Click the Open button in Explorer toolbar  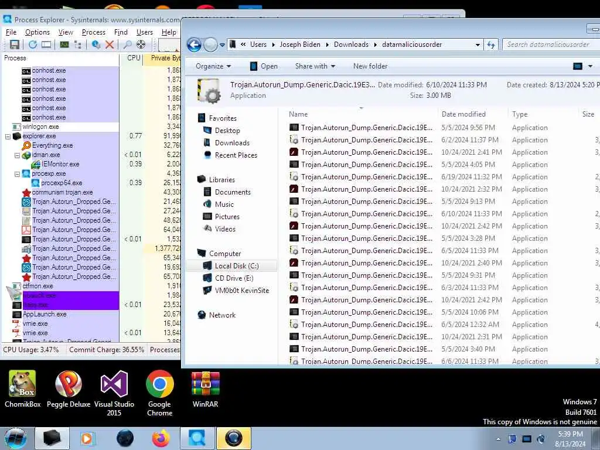[264, 66]
